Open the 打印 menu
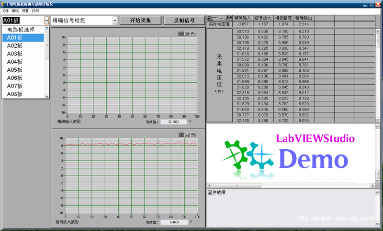This screenshot has width=383, height=231. coord(35,11)
